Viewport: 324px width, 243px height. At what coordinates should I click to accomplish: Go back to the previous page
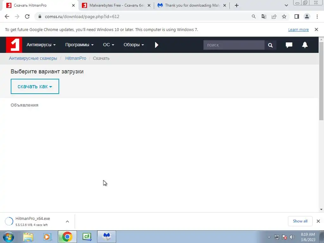coord(7,16)
